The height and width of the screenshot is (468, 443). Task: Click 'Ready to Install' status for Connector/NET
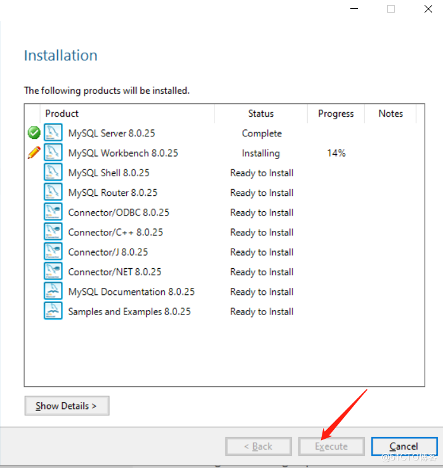click(x=261, y=272)
